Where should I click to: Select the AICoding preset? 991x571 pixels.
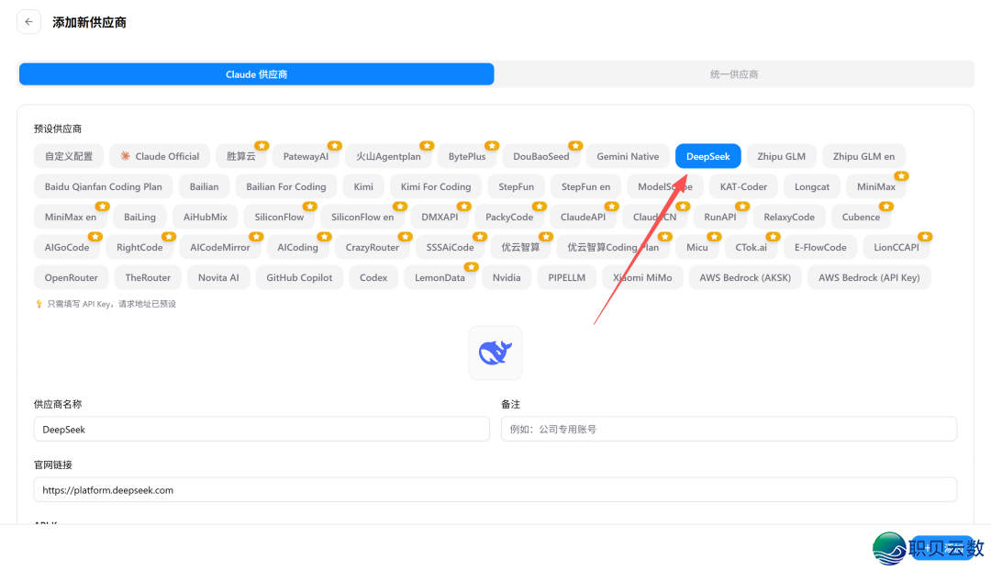point(297,247)
